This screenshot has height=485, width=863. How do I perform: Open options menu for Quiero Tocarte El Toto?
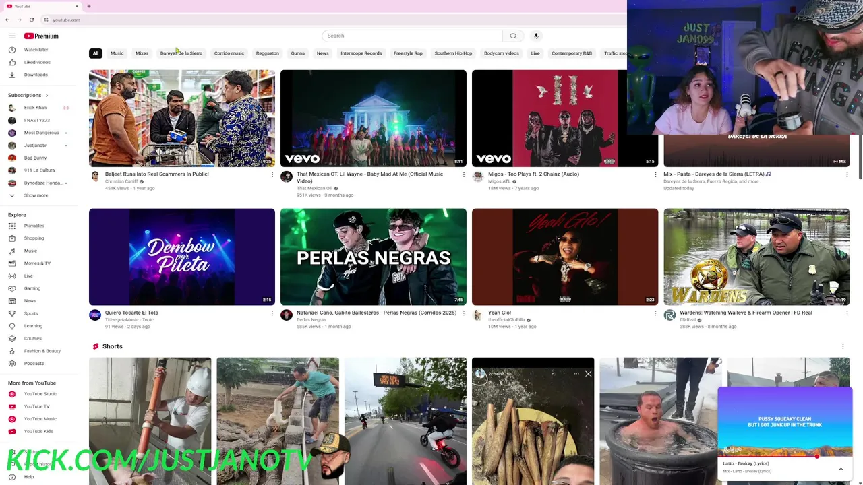tap(272, 313)
